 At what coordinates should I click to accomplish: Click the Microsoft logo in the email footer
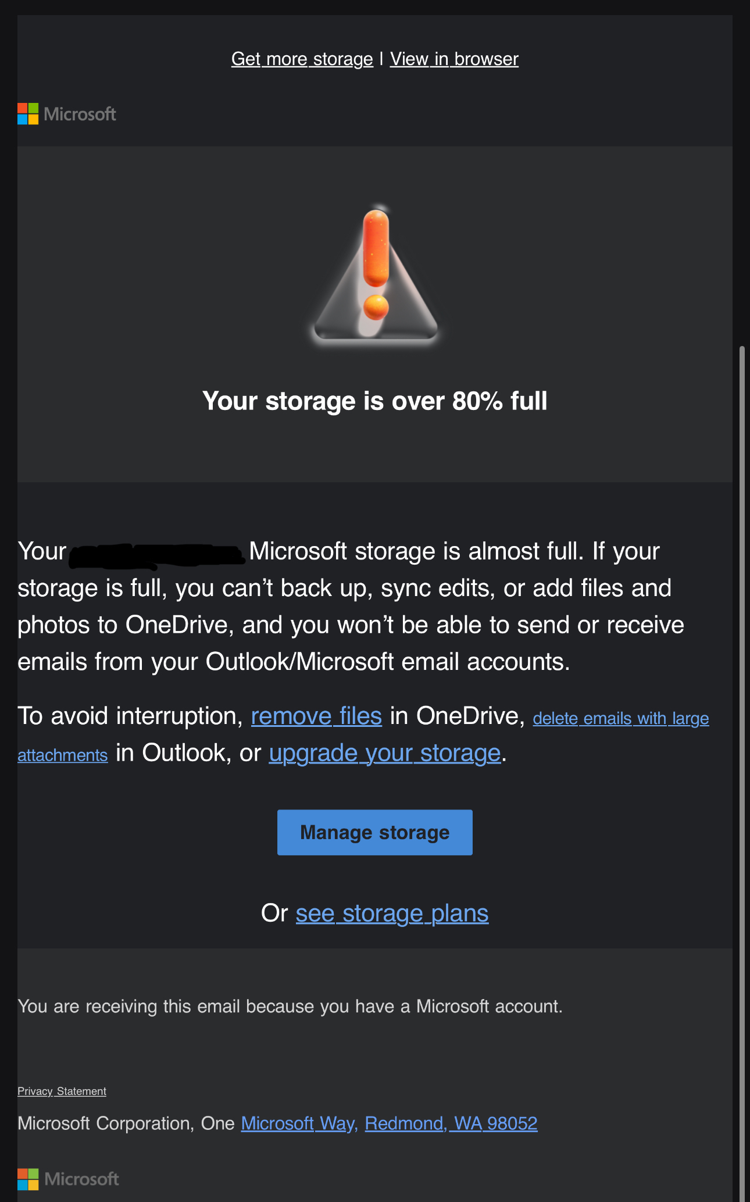coord(68,1179)
